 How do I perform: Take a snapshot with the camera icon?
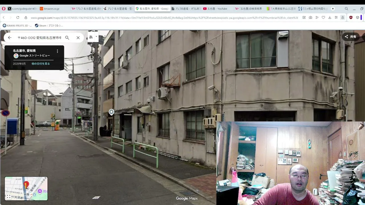pos(311,18)
